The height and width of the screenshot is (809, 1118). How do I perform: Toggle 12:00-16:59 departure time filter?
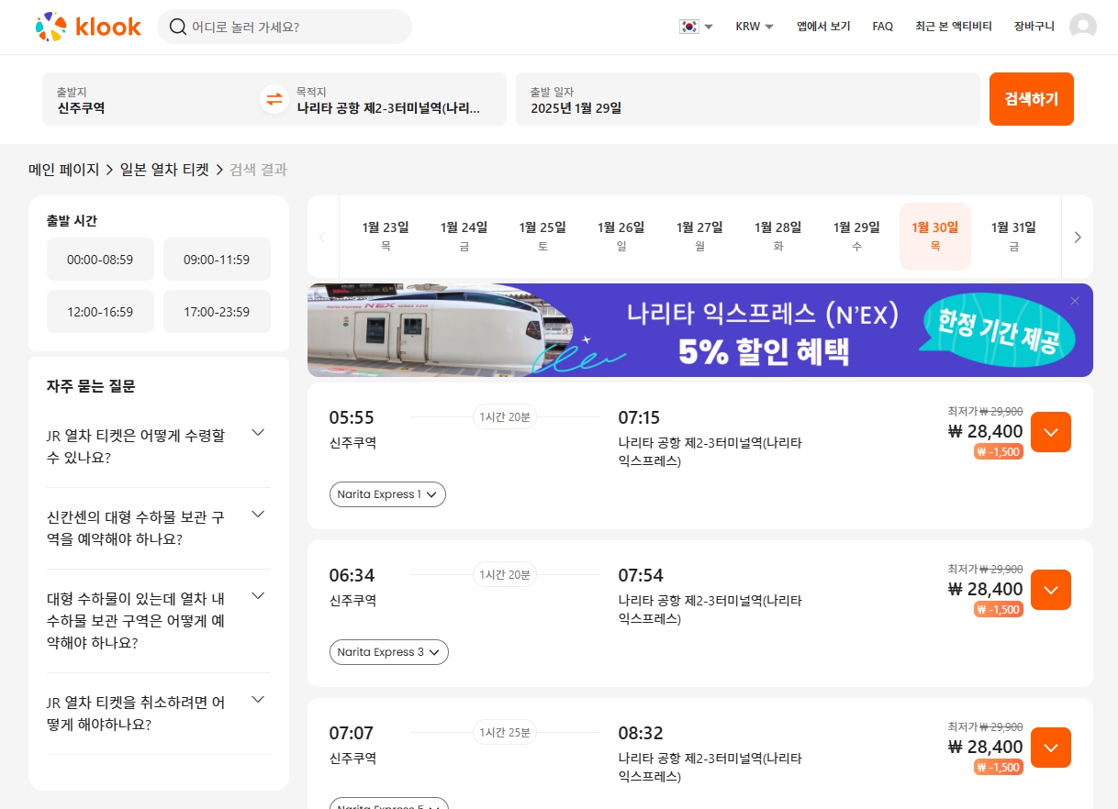[100, 312]
